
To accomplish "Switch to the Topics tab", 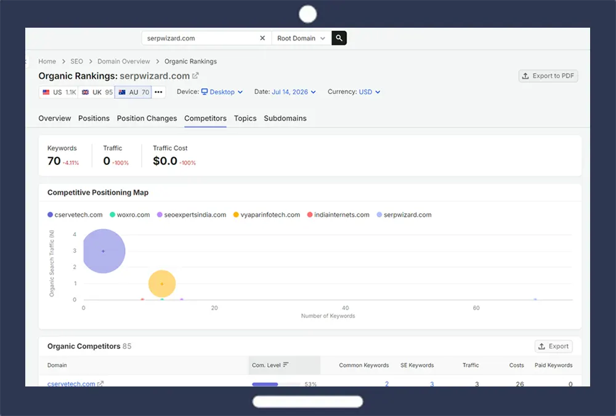I will [x=245, y=118].
